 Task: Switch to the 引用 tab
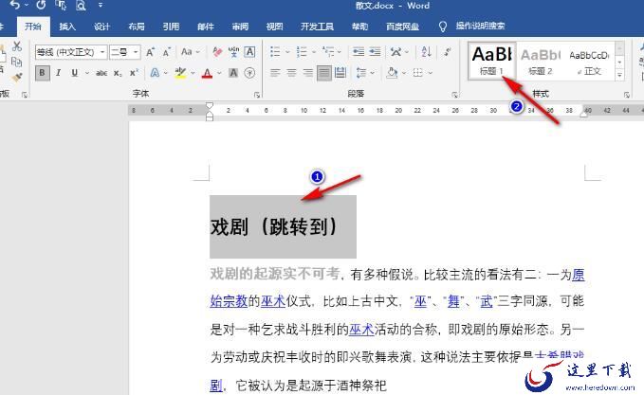click(171, 27)
